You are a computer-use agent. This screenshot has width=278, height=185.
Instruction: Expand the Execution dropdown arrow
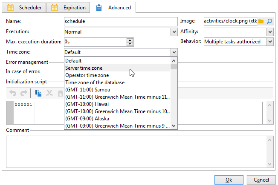point(174,32)
